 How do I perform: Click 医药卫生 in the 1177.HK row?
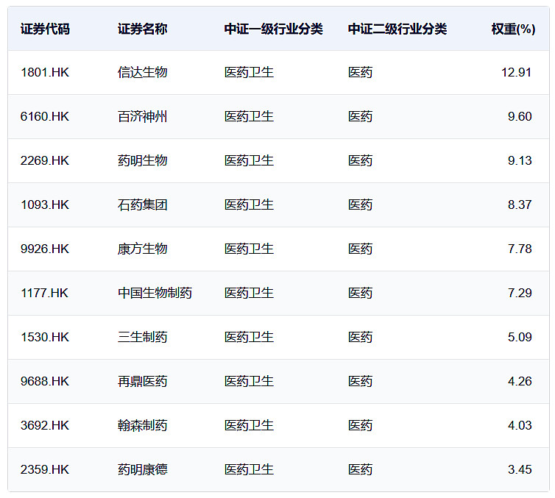point(249,294)
